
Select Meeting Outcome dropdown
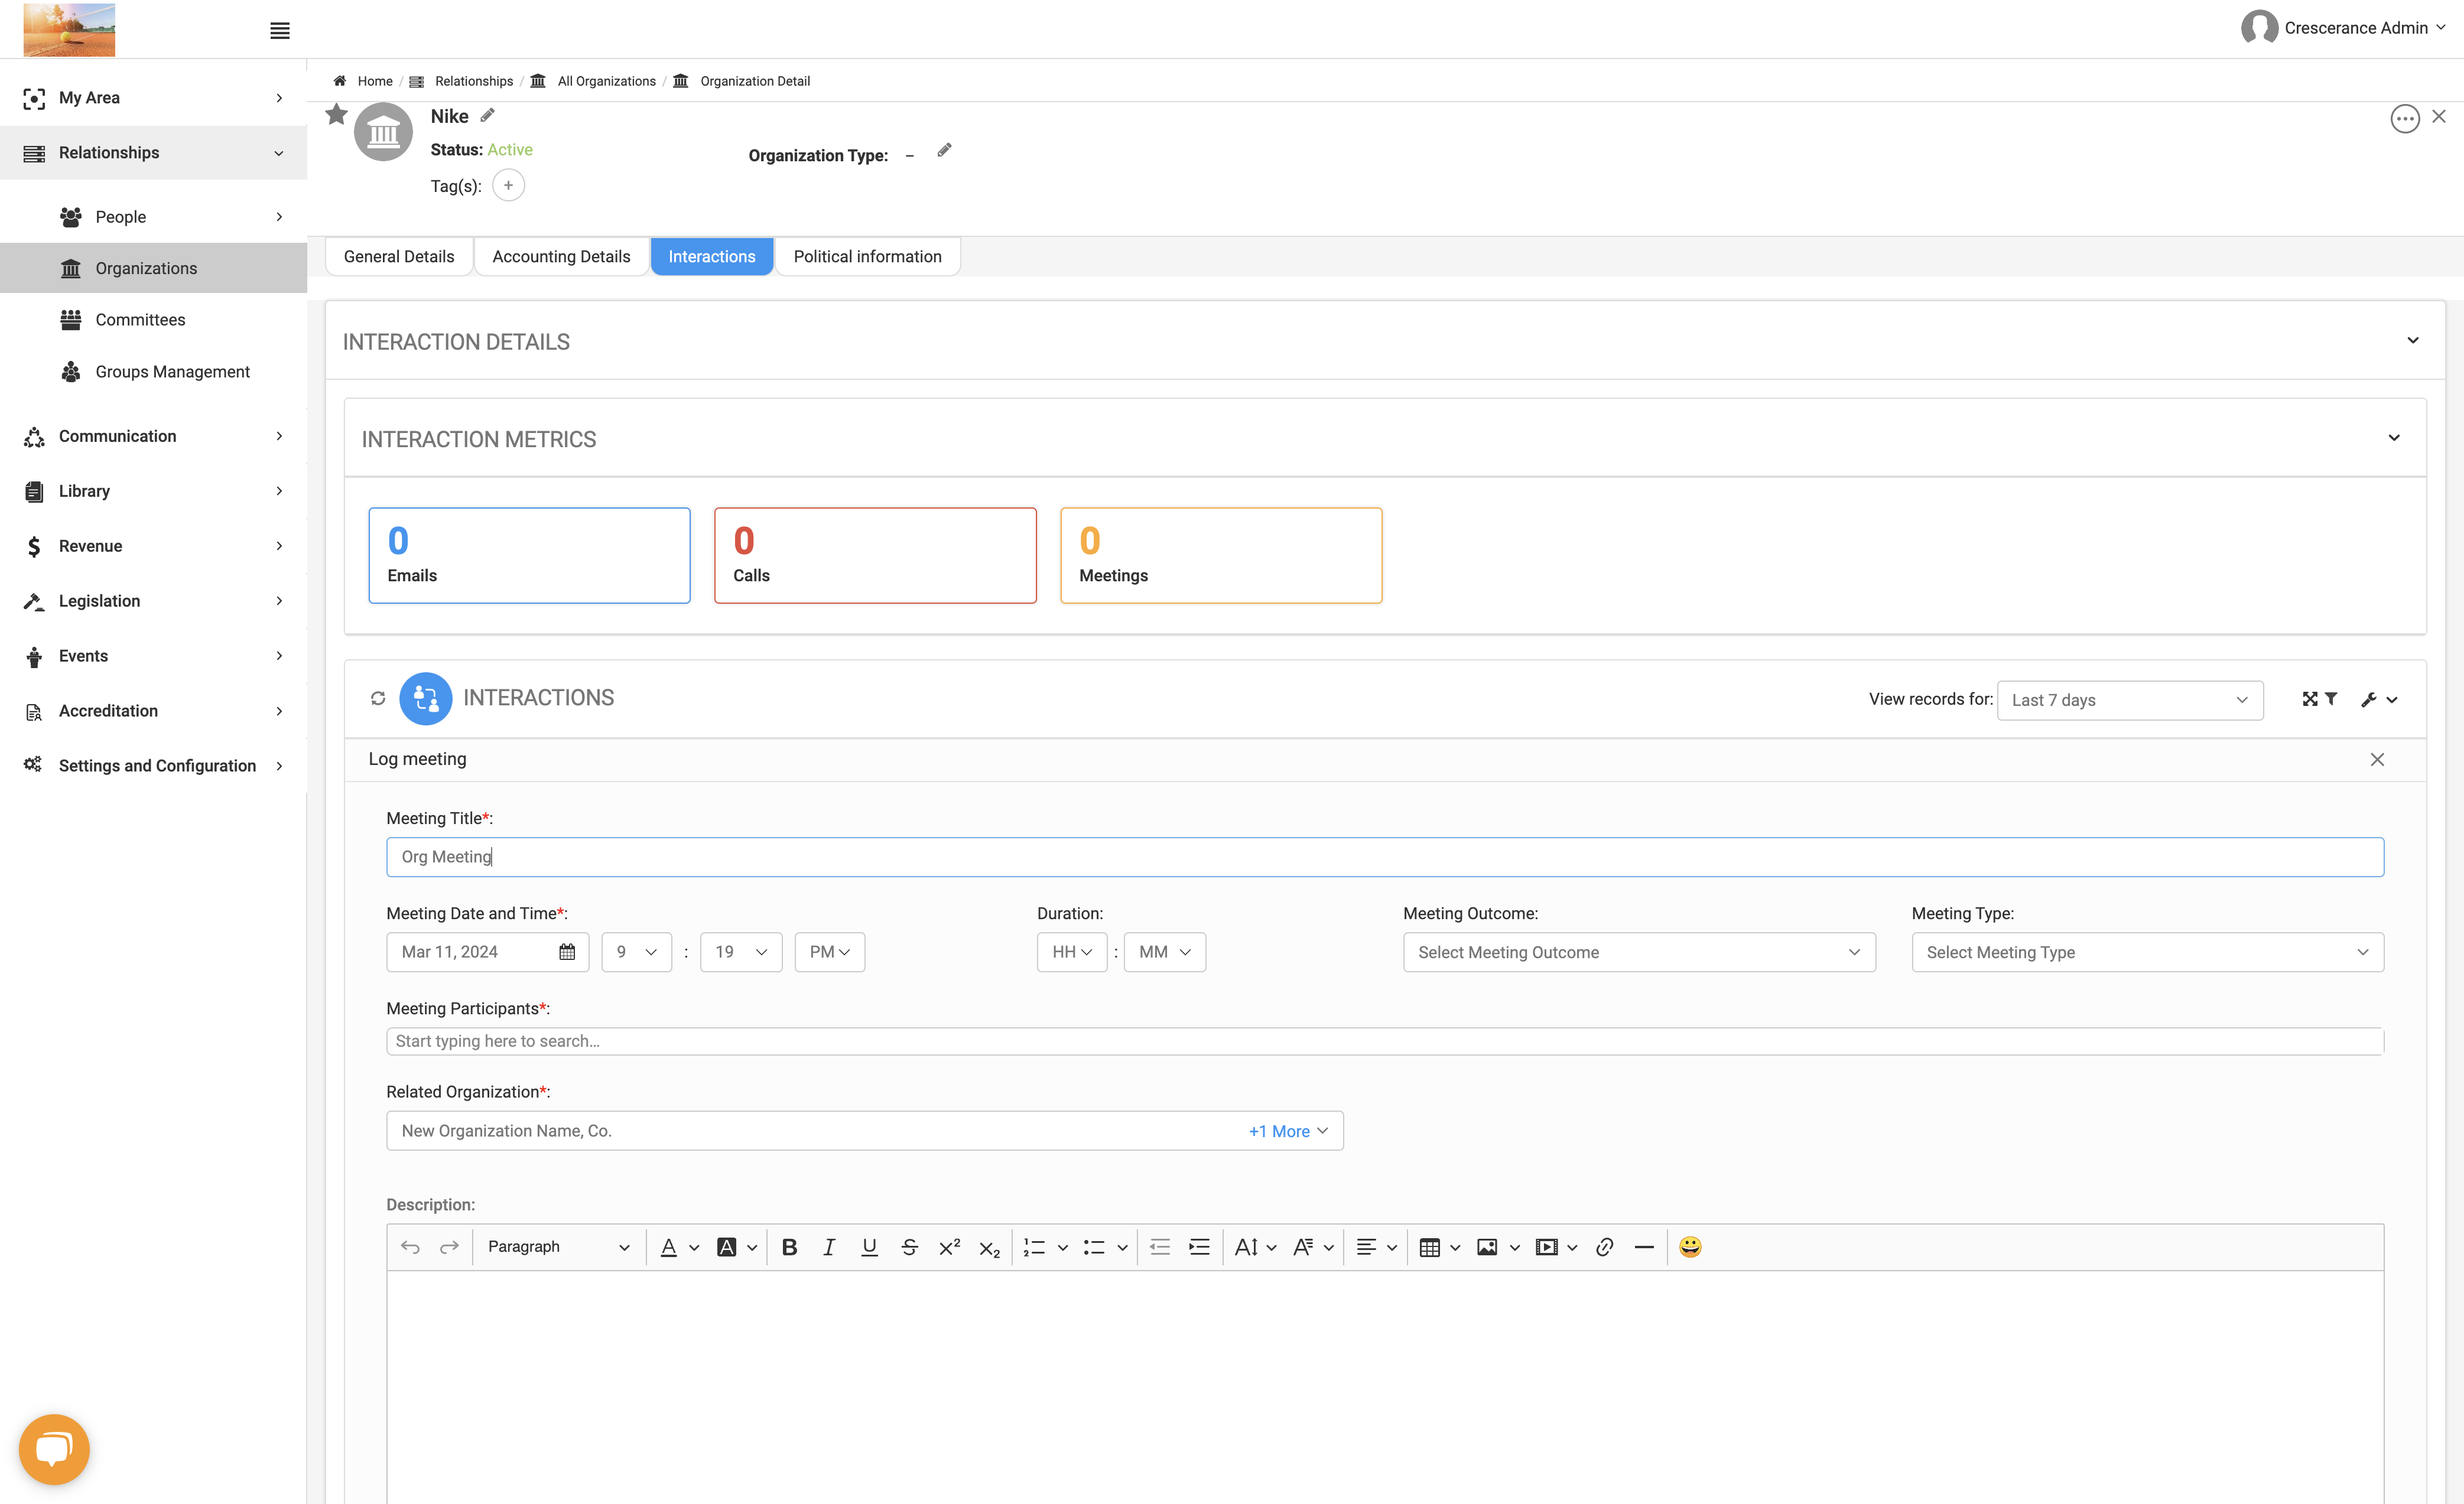[1639, 952]
